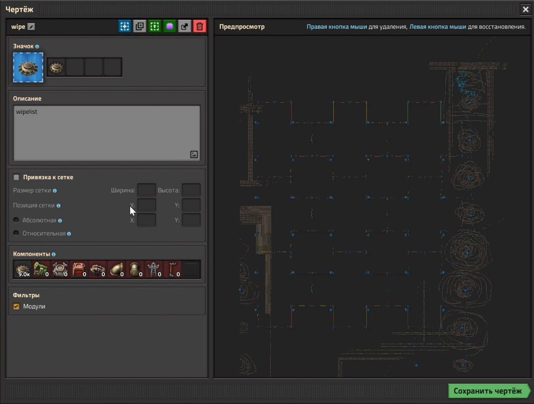The image size is (534, 404).
Task: Click the land mine component showing 9.0к
Action: tap(23, 269)
